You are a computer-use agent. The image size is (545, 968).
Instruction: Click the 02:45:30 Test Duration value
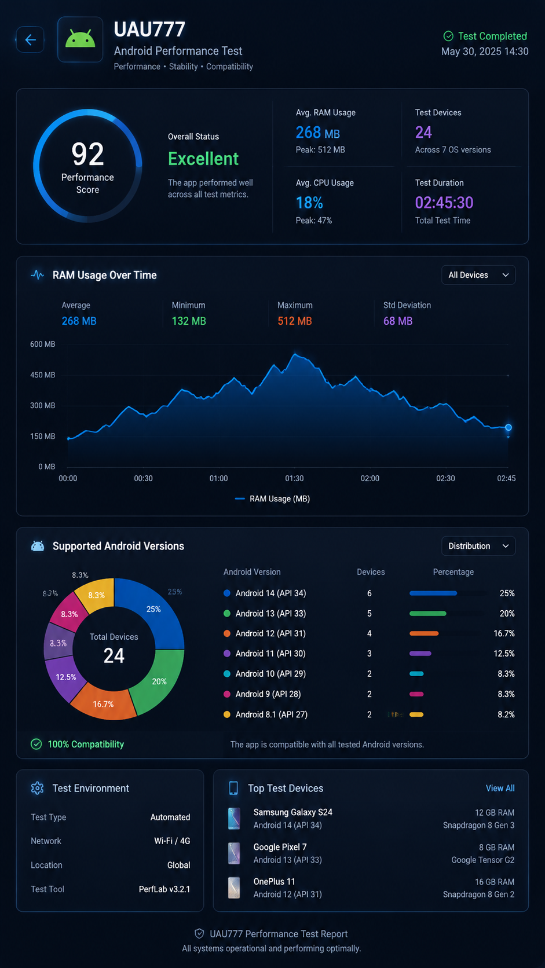pos(444,203)
